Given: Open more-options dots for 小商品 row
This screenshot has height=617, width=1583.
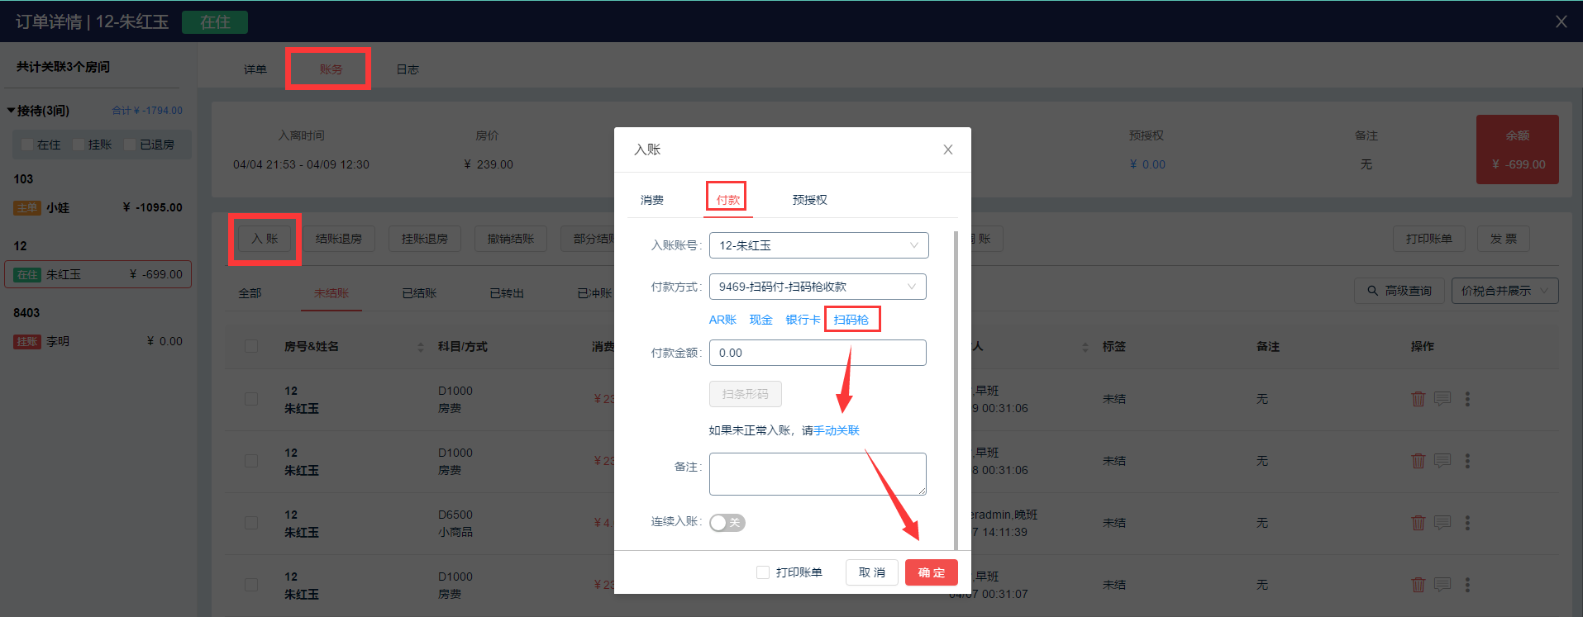Looking at the screenshot, I should click(x=1467, y=523).
